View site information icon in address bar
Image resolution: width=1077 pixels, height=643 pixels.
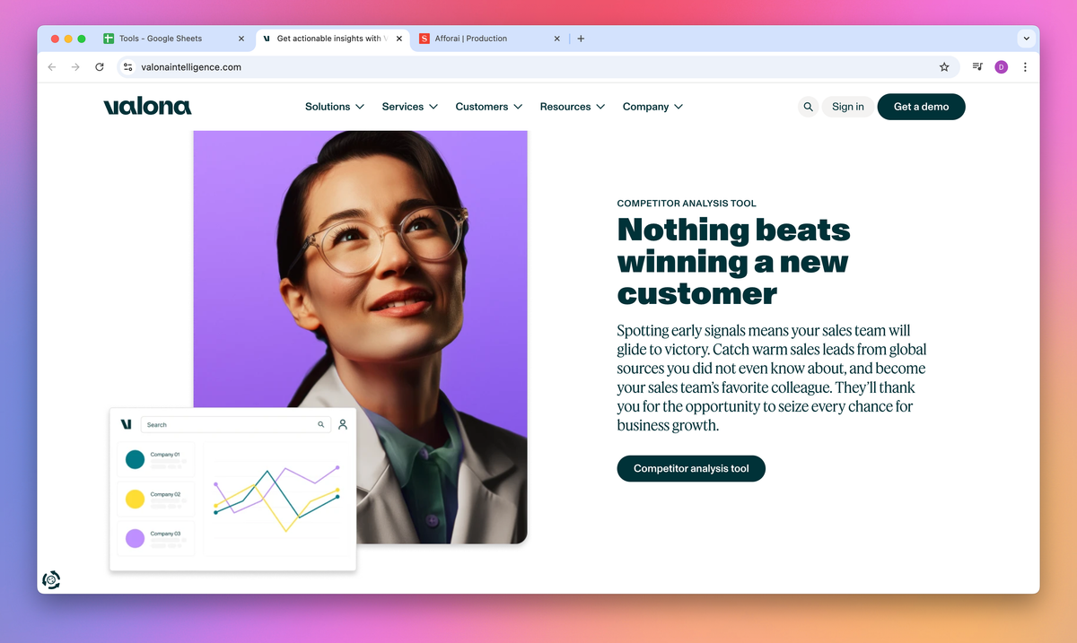tap(127, 67)
